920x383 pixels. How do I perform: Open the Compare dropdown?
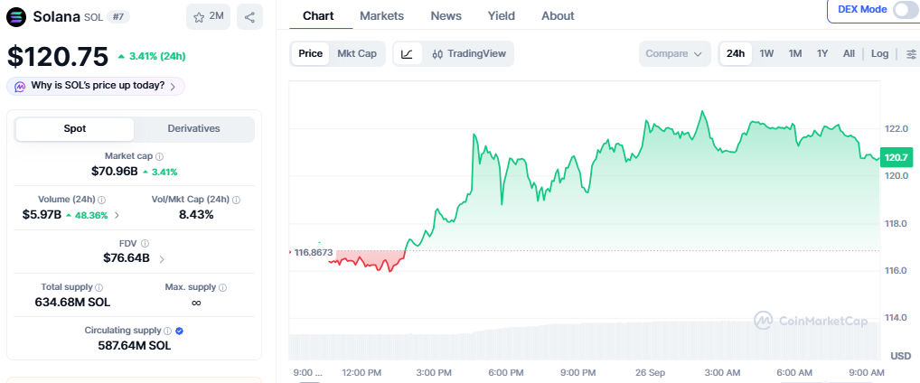pos(674,54)
